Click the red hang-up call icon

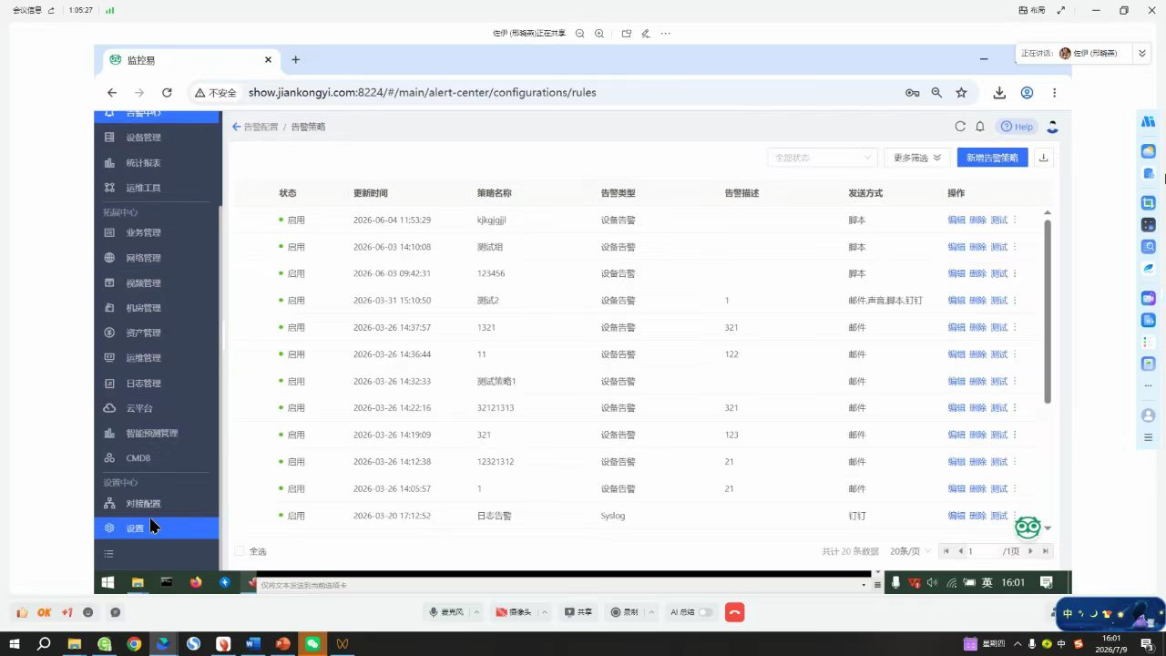pos(734,612)
